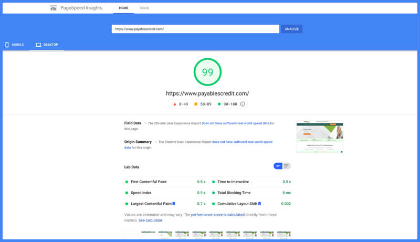Click the Total Blocking Time label
Viewport: 420px width, 242px height.
234,193
